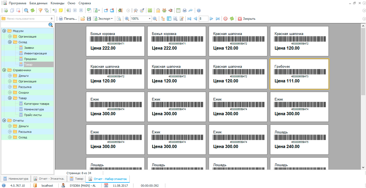Click the zoom in magnifier icon
Image resolution: width=366 pixels, height=188 pixels.
[x=127, y=19]
